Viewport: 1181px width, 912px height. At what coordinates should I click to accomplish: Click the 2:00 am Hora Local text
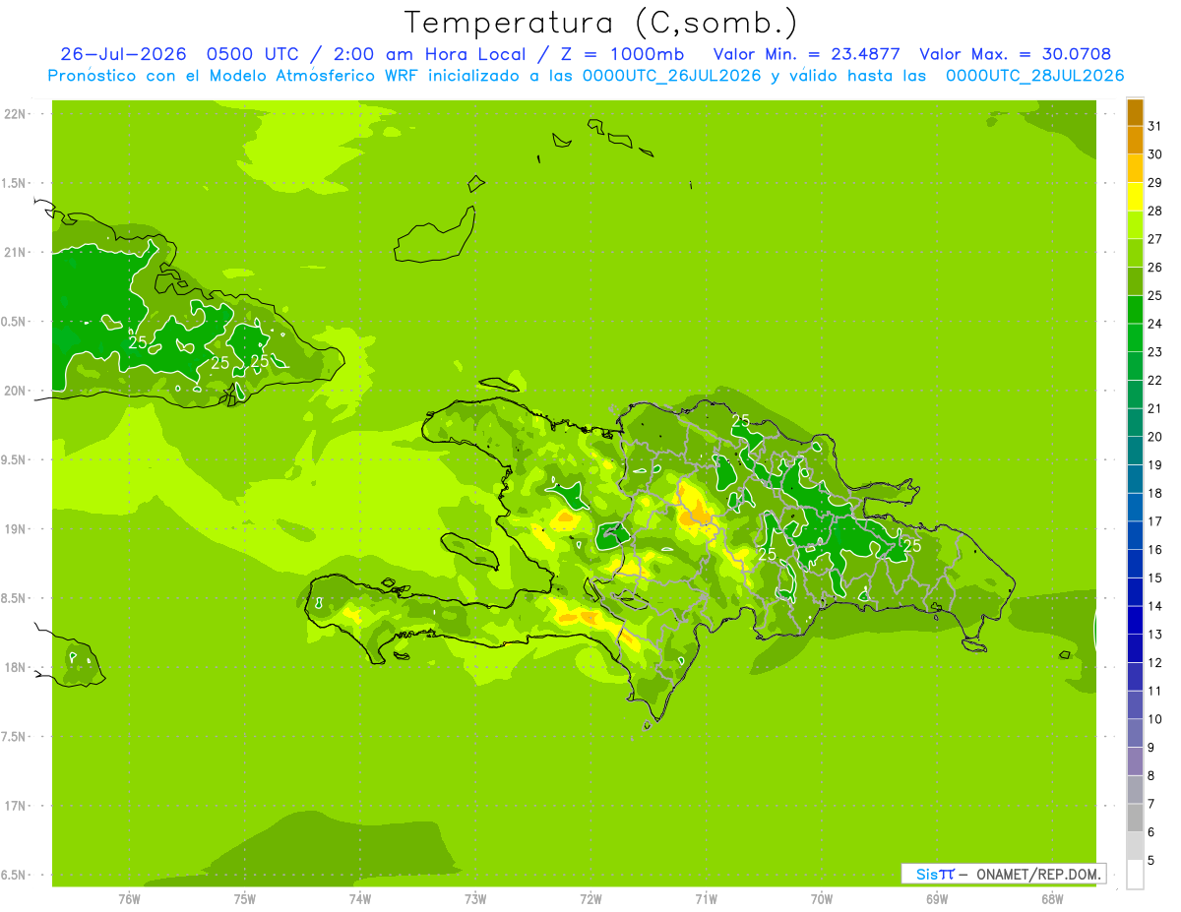(430, 54)
